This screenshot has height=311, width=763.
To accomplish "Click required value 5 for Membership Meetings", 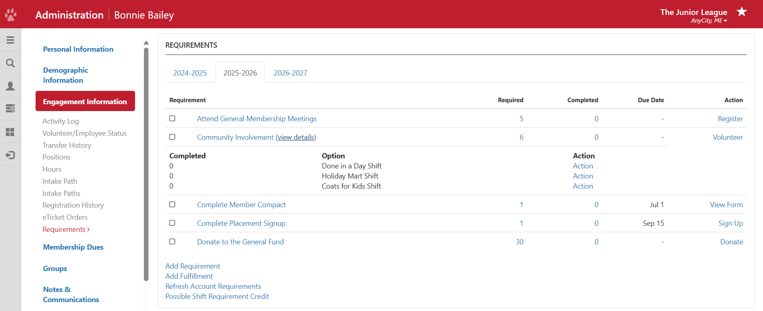I will (521, 119).
